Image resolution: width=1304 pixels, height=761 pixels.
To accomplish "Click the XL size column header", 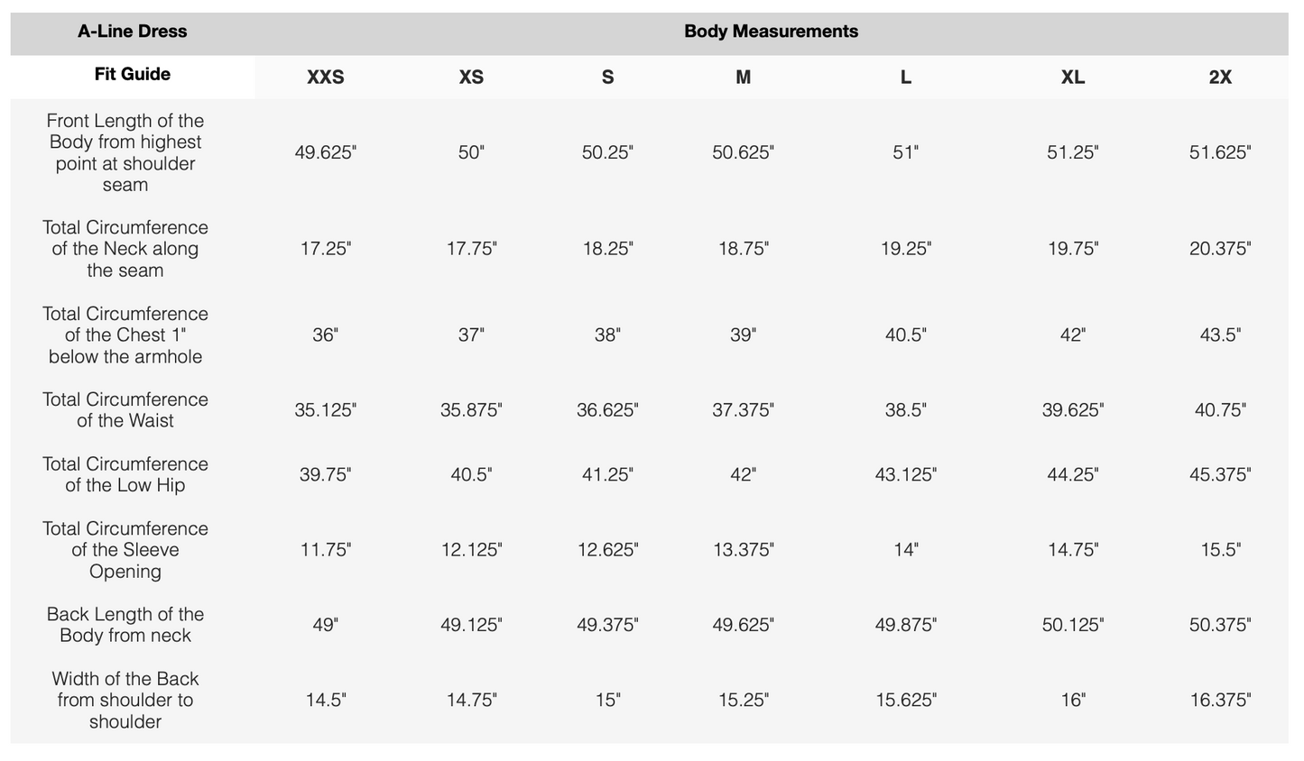I will coord(1072,78).
